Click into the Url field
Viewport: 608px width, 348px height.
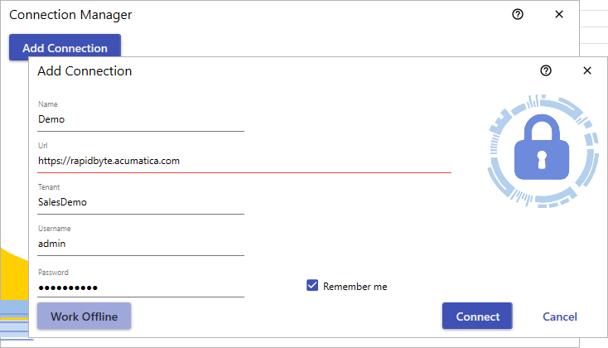244,161
